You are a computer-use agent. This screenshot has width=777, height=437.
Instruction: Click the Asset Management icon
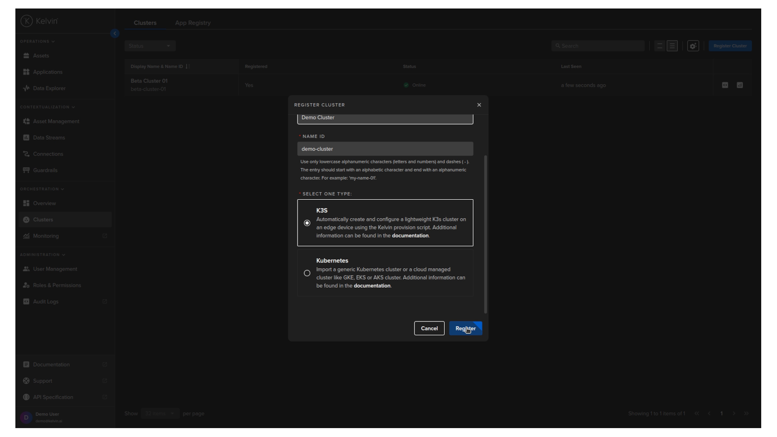(x=26, y=121)
